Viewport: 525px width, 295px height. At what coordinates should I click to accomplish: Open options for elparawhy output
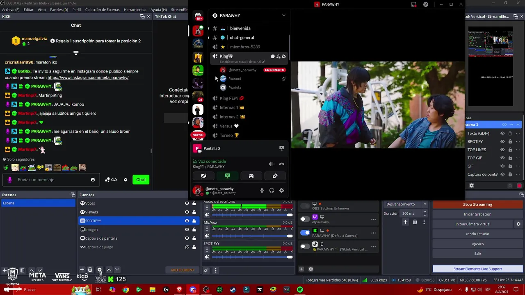pos(373,219)
